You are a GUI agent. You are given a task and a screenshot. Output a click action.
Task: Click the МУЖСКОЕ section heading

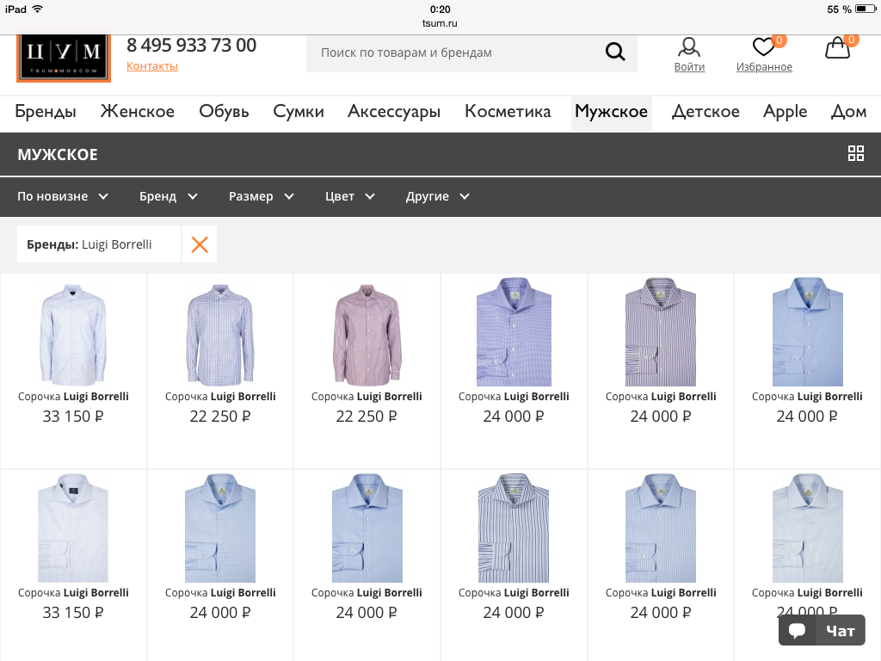[58, 155]
